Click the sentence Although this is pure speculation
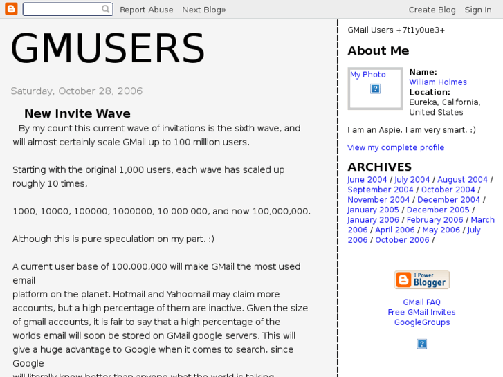Screen dimensions: 503x377 click(x=113, y=239)
